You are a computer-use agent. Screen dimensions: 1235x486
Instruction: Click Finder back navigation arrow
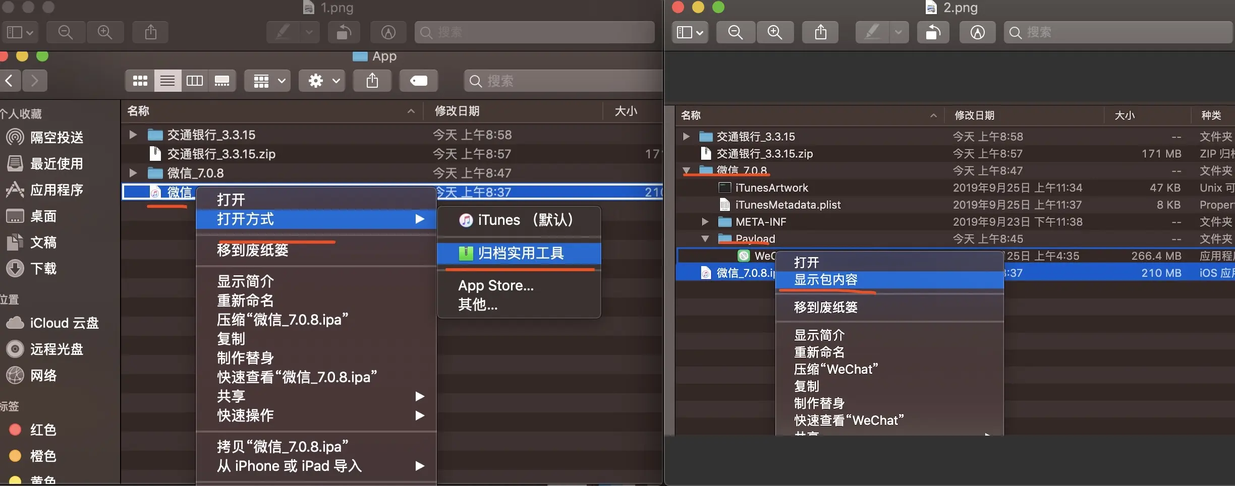point(10,81)
